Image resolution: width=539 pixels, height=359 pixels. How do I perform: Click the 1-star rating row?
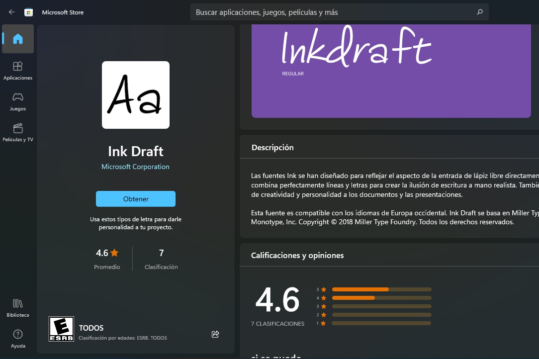tap(381, 323)
